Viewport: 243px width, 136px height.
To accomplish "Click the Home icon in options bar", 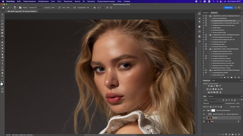I will pyautogui.click(x=3, y=8).
